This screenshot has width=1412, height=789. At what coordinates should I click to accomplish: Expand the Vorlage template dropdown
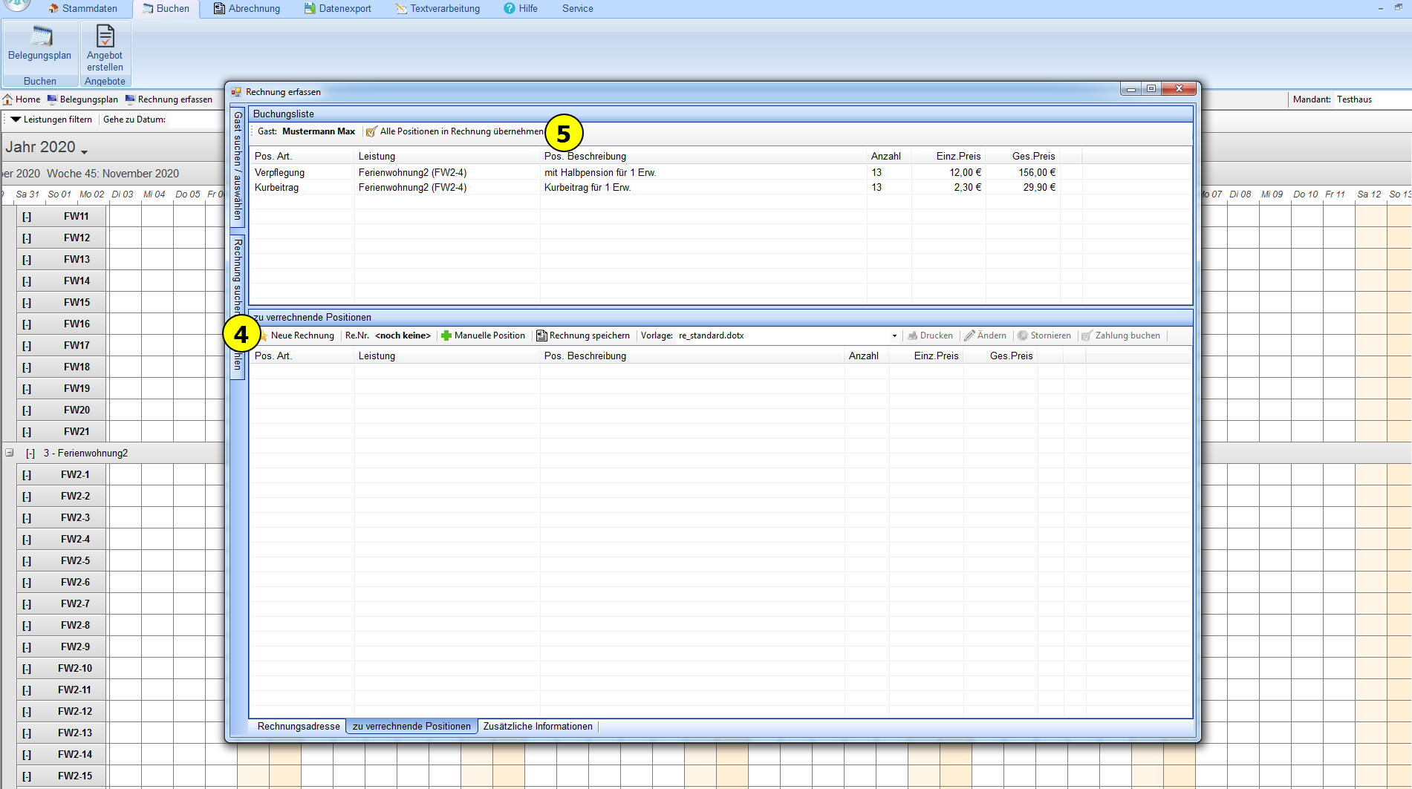pos(894,335)
